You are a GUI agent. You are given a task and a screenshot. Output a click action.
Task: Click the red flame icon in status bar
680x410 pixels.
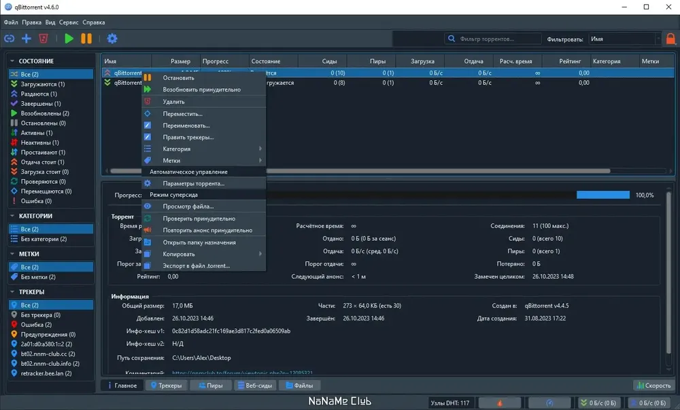[500, 403]
